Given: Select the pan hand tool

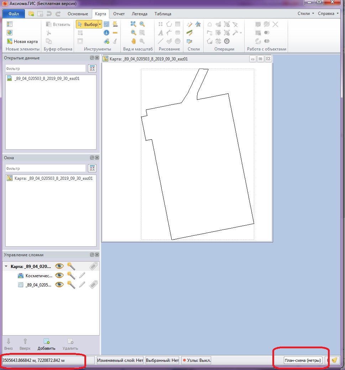Looking at the screenshot, I should click(x=134, y=41).
